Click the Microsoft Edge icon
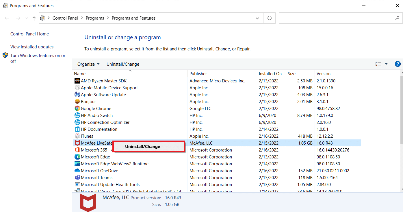Image resolution: width=403 pixels, height=212 pixels. (x=77, y=157)
